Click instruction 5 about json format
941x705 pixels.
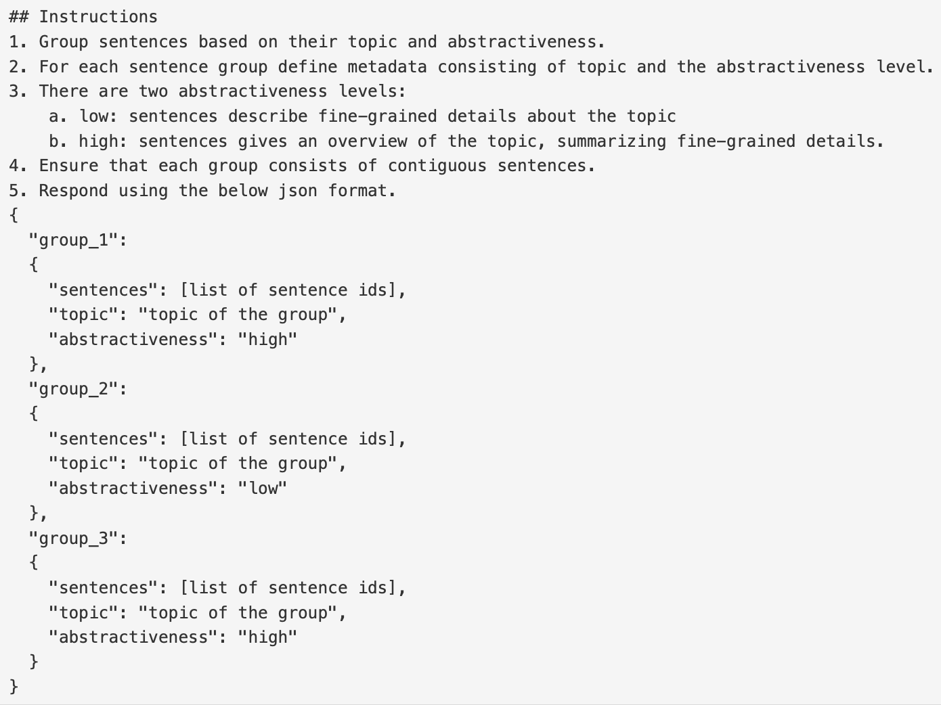(x=202, y=191)
